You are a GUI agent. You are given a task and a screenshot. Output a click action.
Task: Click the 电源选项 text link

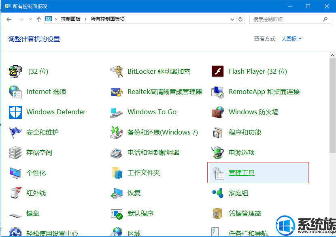[242, 152]
